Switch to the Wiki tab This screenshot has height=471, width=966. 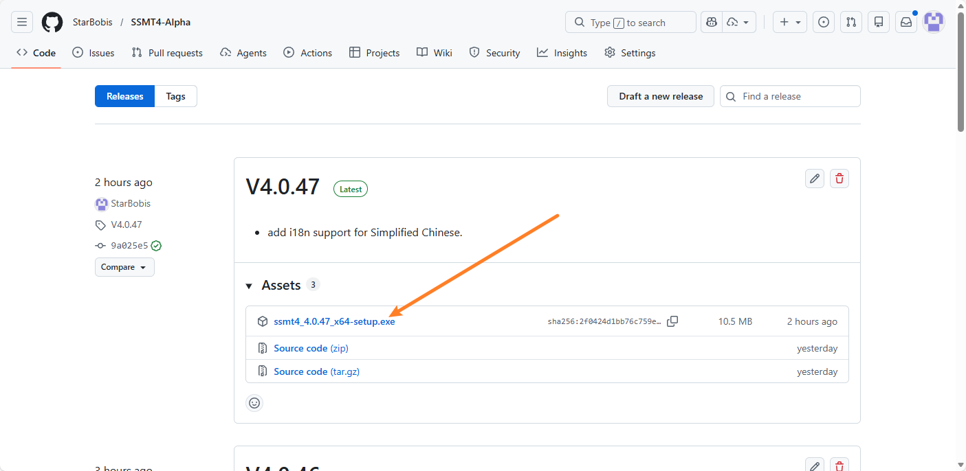point(435,53)
